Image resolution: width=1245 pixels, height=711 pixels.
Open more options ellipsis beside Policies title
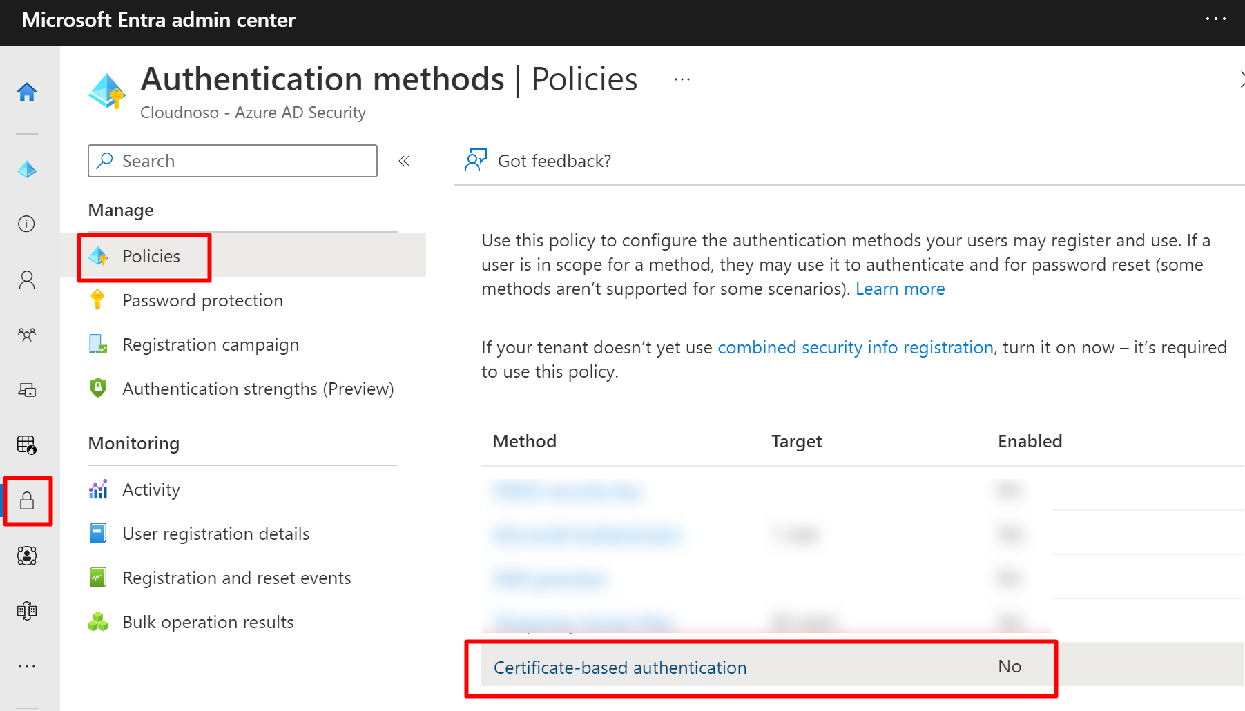coord(682,80)
